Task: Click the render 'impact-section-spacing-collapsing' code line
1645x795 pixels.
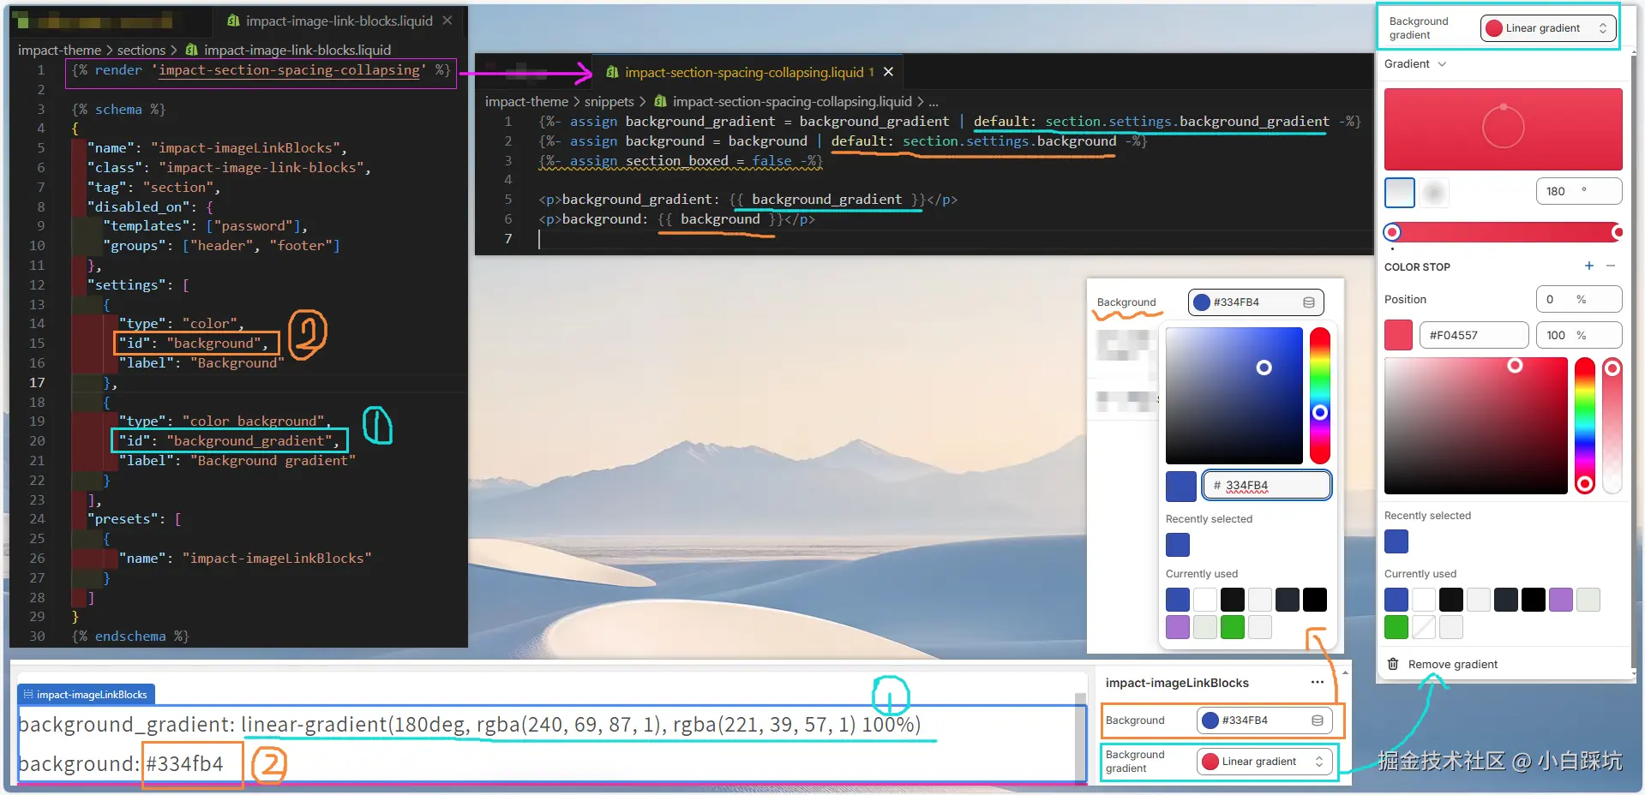Action: click(x=261, y=70)
